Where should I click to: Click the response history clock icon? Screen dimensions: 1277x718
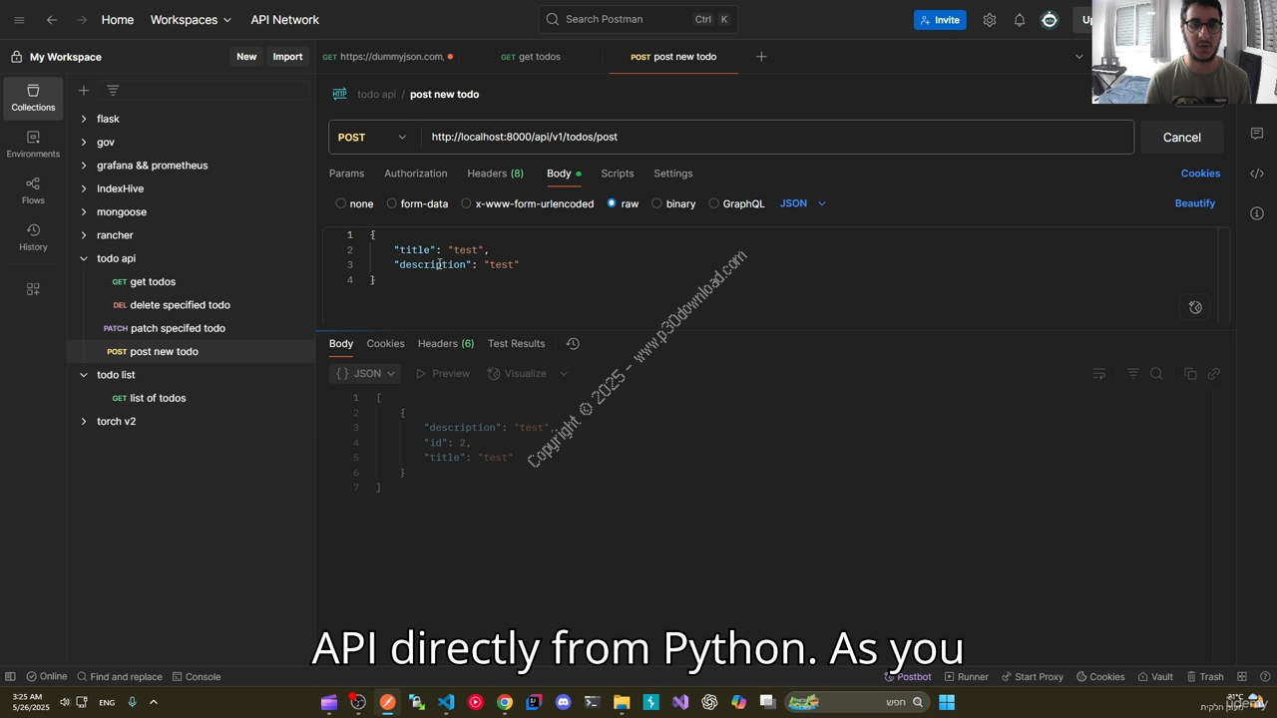(573, 344)
